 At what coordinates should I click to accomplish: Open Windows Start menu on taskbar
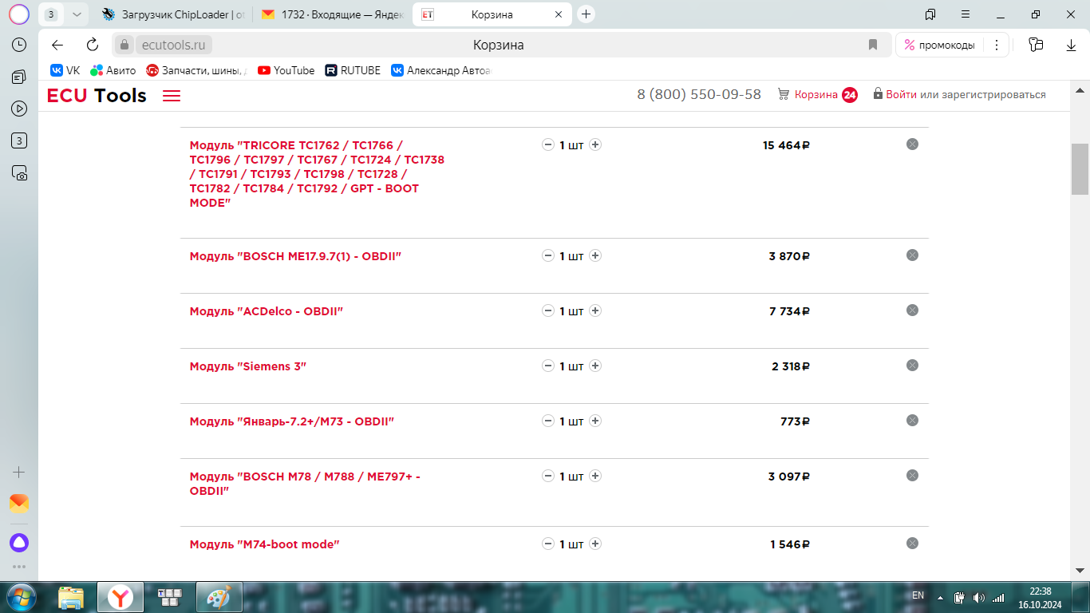point(19,597)
